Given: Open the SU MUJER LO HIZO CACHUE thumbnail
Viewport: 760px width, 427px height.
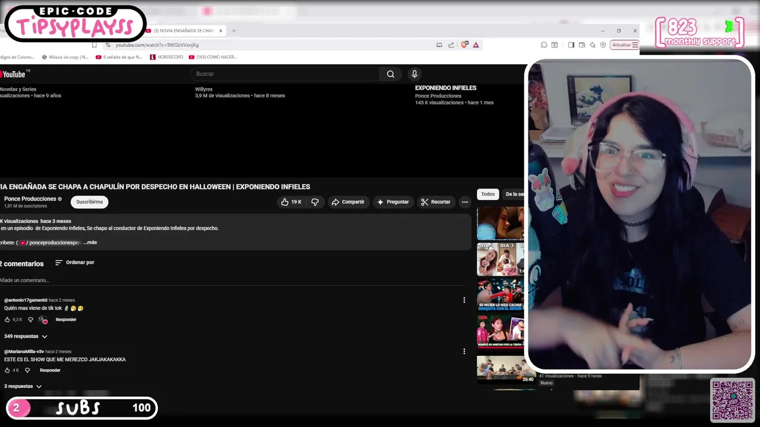Looking at the screenshot, I should pyautogui.click(x=501, y=295).
